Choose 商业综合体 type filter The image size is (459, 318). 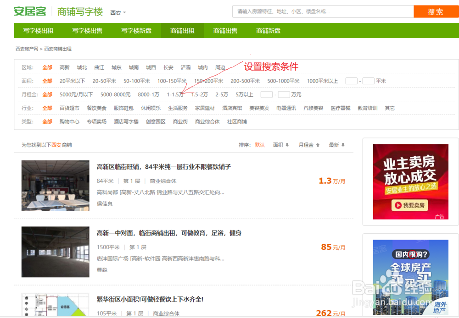pos(207,121)
